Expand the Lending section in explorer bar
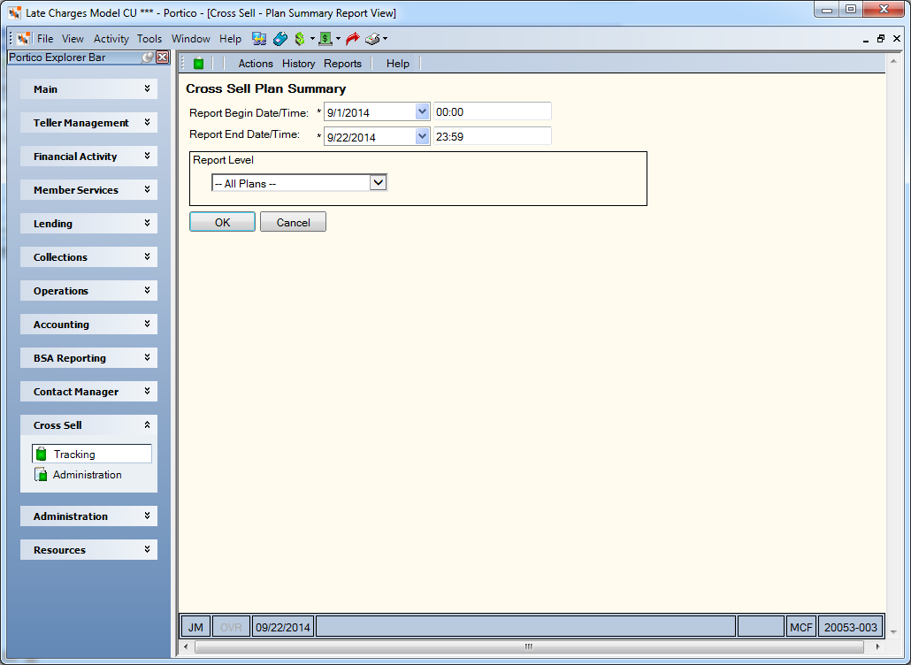911x665 pixels. (x=89, y=224)
